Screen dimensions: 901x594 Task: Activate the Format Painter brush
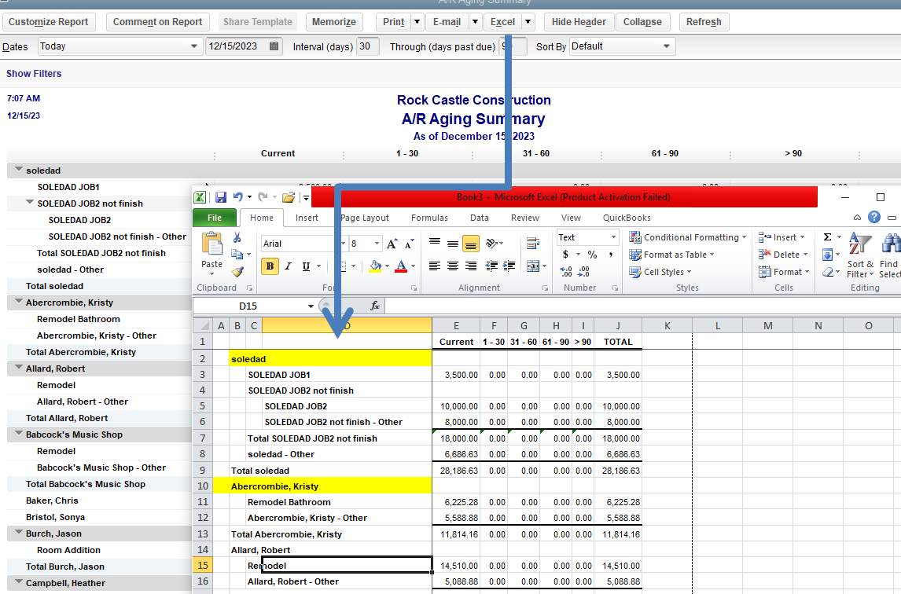pos(237,272)
